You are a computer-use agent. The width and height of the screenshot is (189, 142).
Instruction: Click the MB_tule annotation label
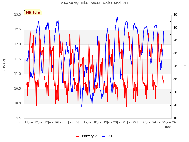click(33, 12)
